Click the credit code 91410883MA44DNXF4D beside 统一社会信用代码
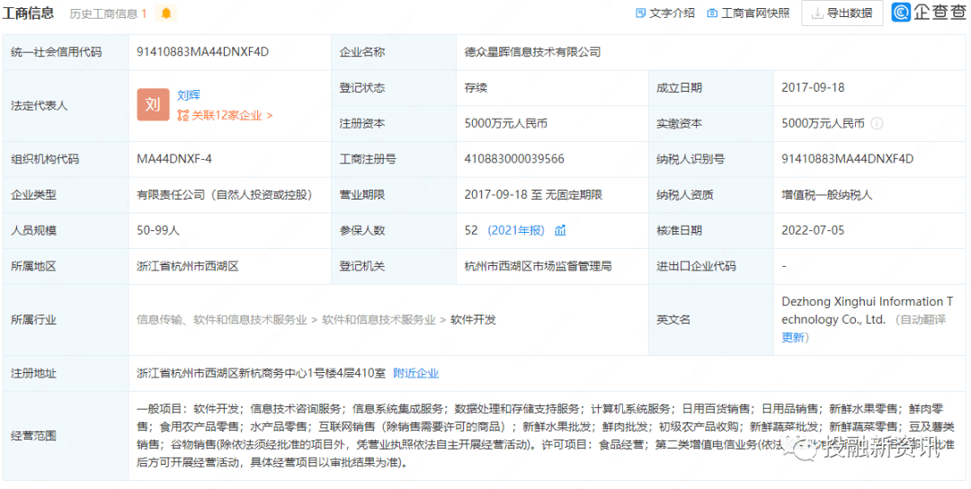This screenshot has height=489, width=971. tap(202, 52)
